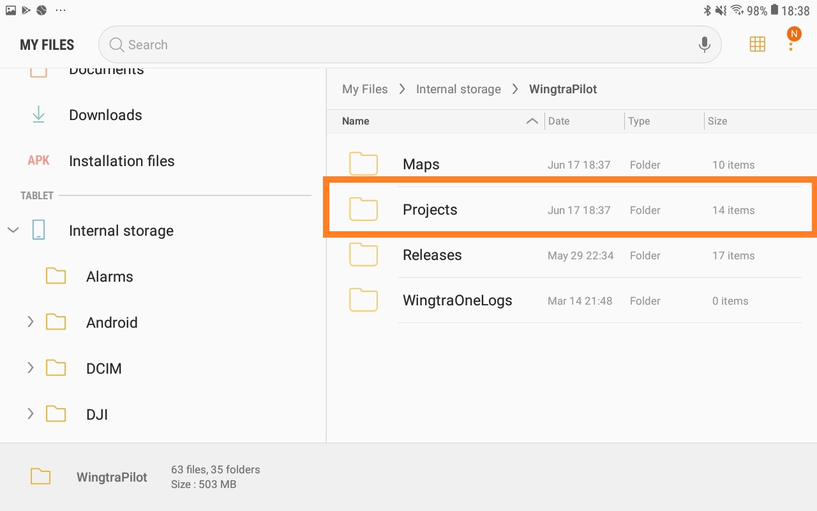The height and width of the screenshot is (511, 817).
Task: Sort file list by Type column
Action: coord(639,121)
